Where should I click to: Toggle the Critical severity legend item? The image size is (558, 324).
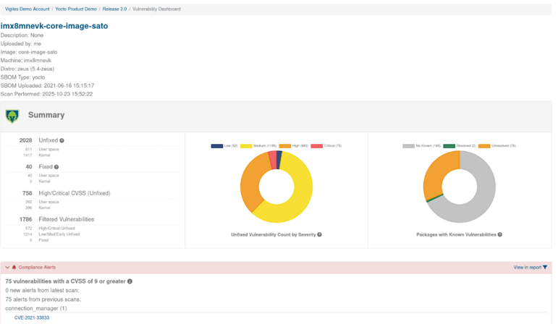click(326, 145)
